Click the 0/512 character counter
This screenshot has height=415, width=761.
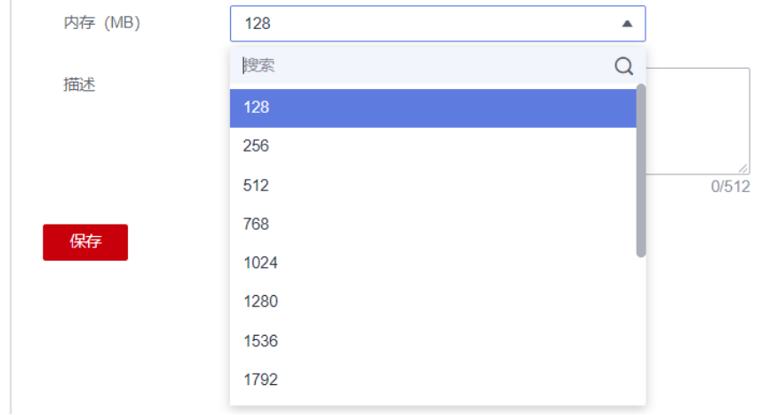coord(730,186)
